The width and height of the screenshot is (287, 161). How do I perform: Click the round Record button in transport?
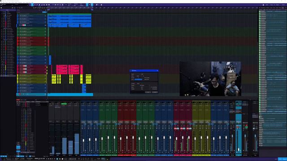tap(62, 159)
